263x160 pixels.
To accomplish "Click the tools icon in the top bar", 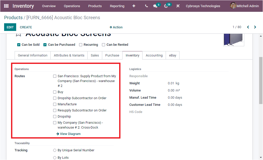I will tap(178, 6).
